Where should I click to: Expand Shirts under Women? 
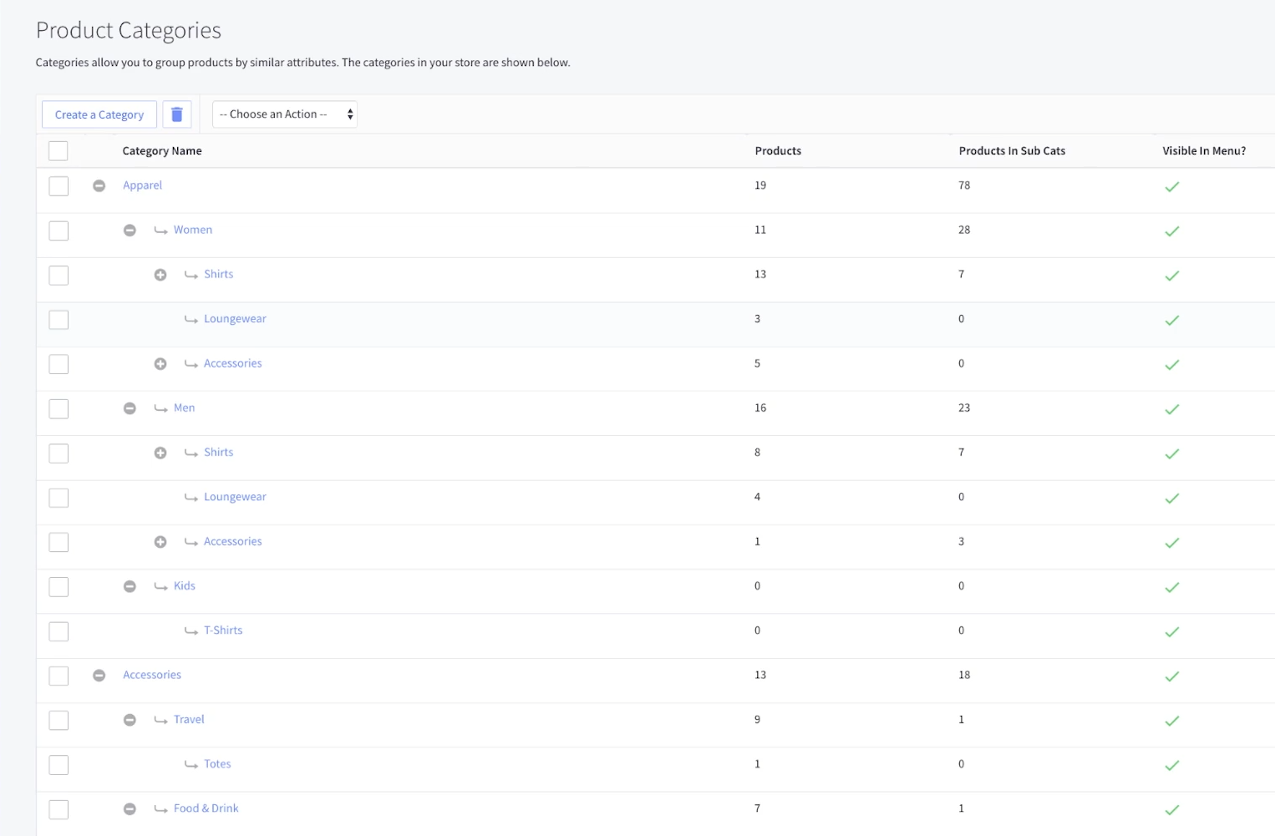(160, 275)
